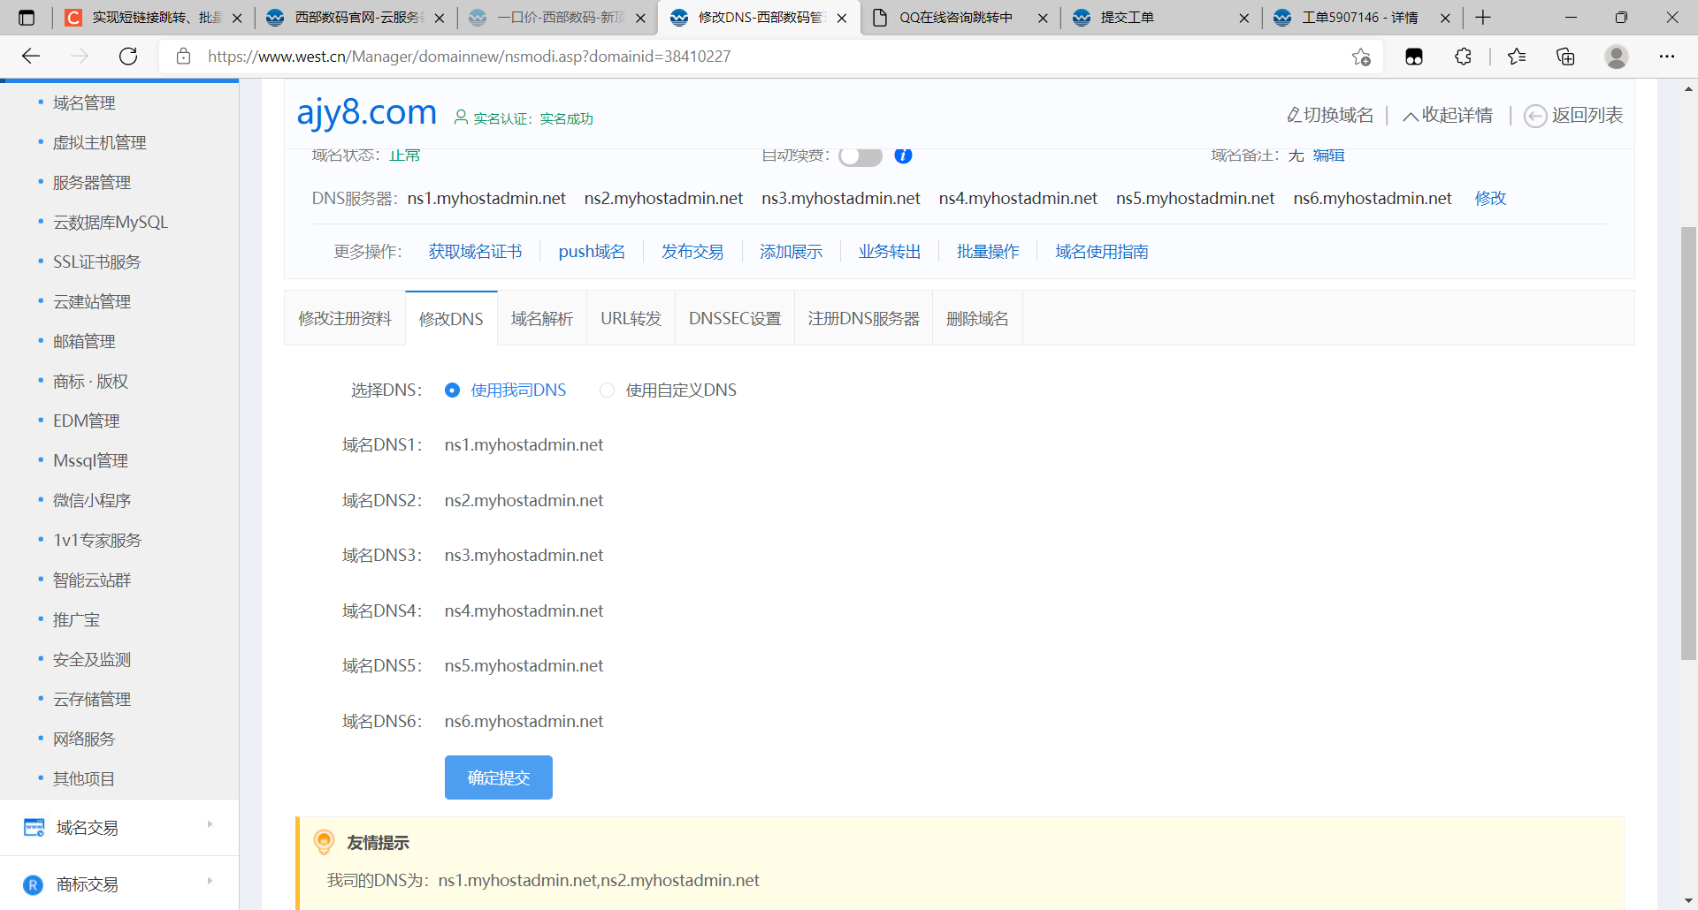
Task: Open browser extensions puzzle icon
Action: click(x=1463, y=57)
